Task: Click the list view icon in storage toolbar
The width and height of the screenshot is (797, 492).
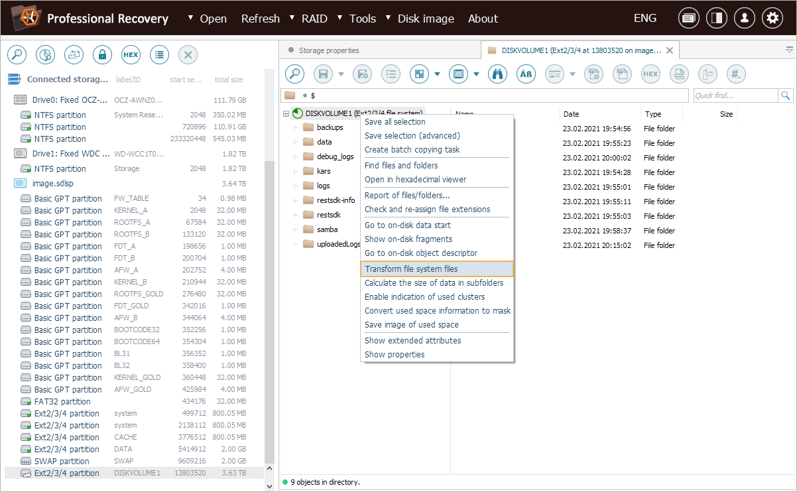Action: pos(159,54)
